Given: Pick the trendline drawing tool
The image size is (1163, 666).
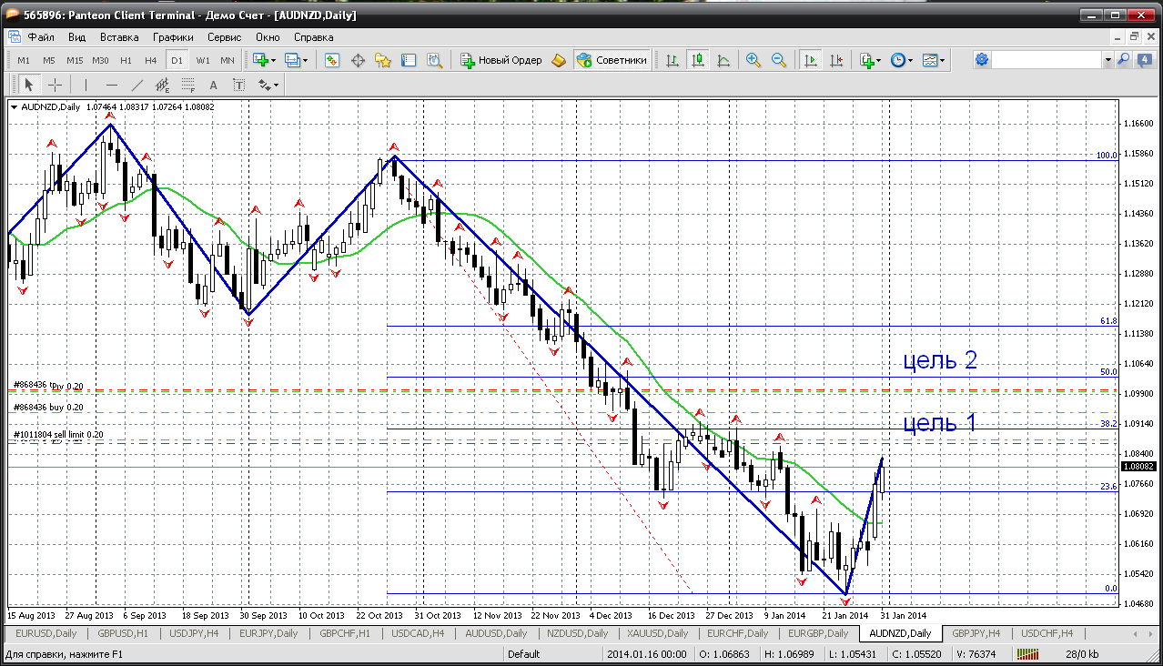Looking at the screenshot, I should 137,85.
